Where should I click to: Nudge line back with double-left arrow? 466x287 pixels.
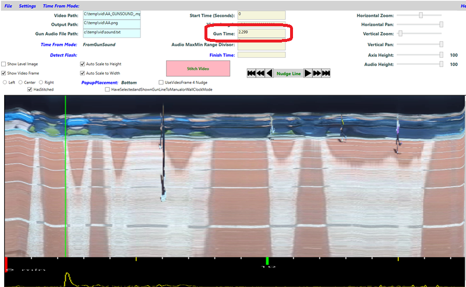coord(260,73)
